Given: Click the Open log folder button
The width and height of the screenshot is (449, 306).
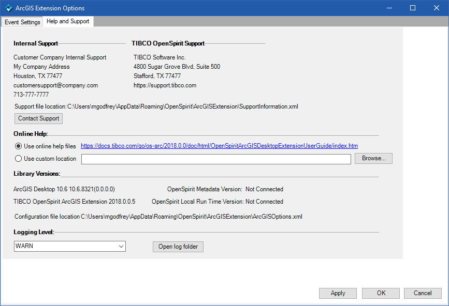Looking at the screenshot, I should [178, 247].
